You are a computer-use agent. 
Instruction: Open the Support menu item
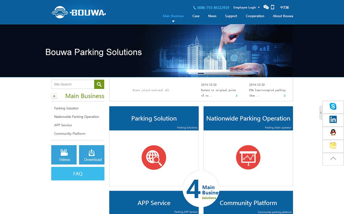231,16
